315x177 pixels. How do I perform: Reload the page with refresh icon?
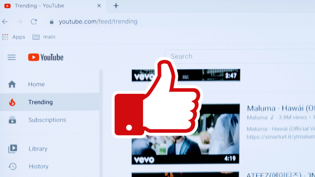pos(34,22)
